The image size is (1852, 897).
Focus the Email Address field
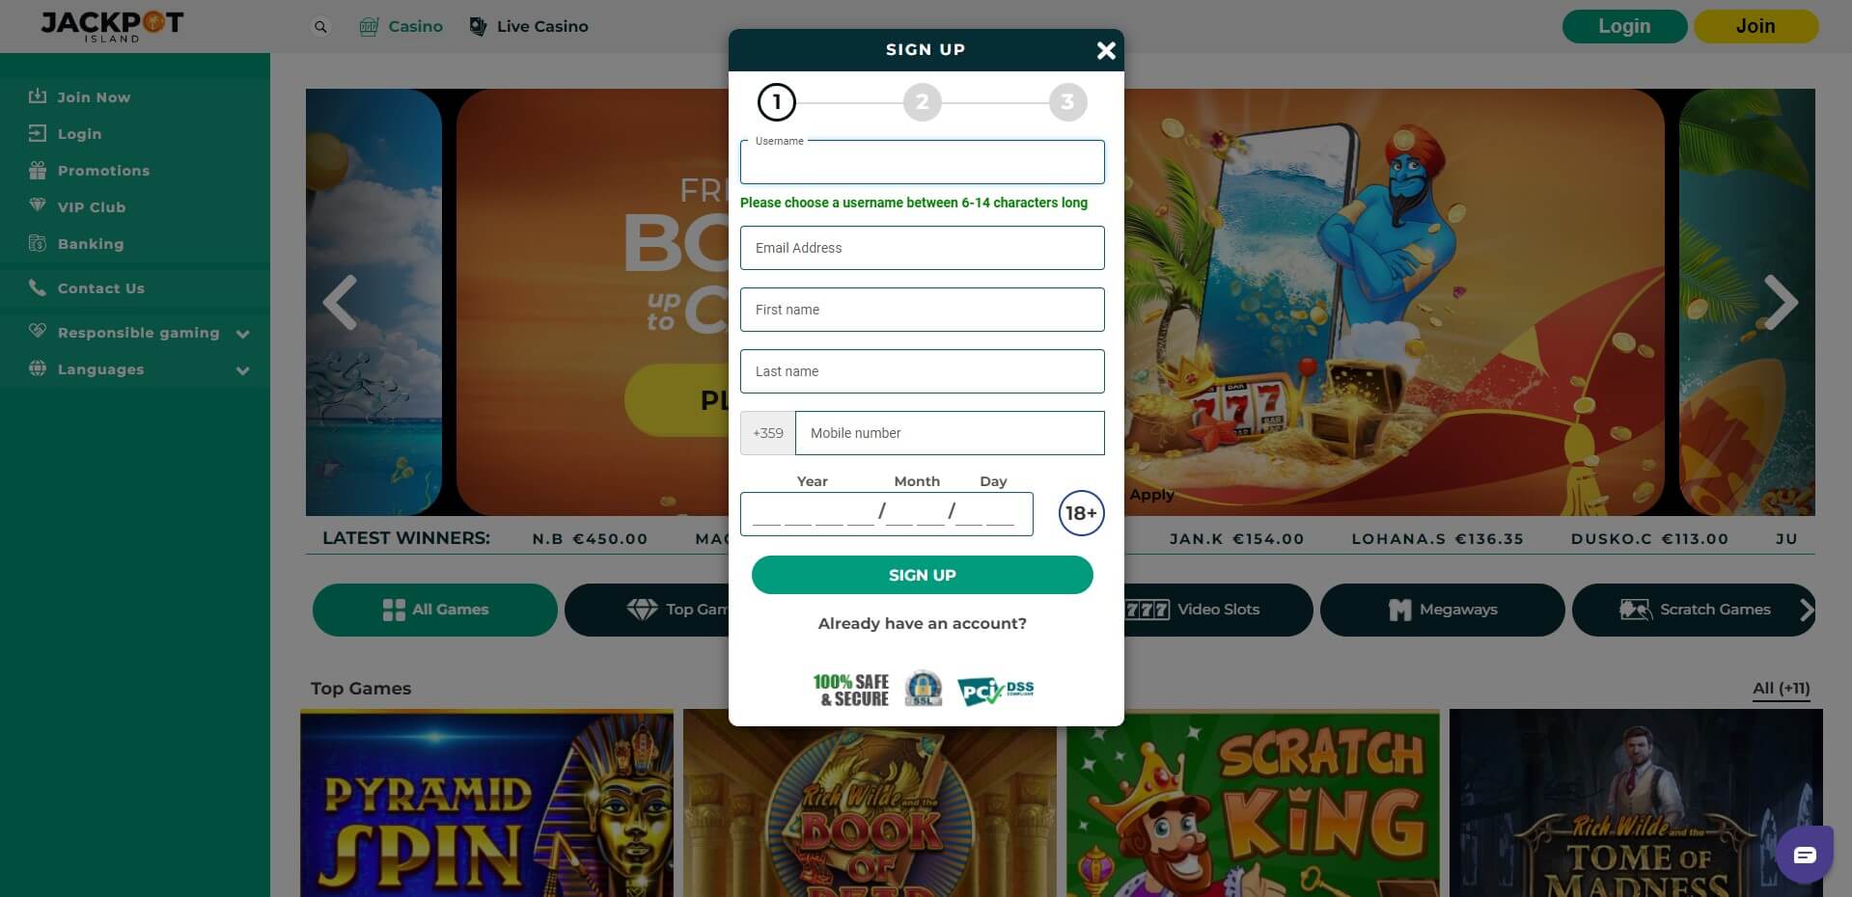pos(922,248)
